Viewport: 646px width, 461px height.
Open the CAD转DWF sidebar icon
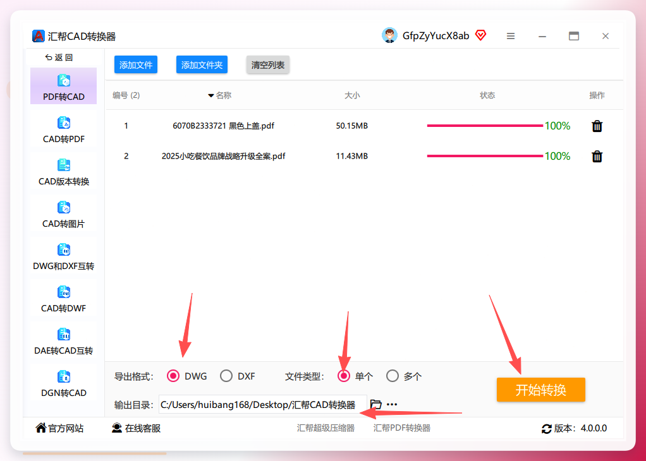(63, 292)
